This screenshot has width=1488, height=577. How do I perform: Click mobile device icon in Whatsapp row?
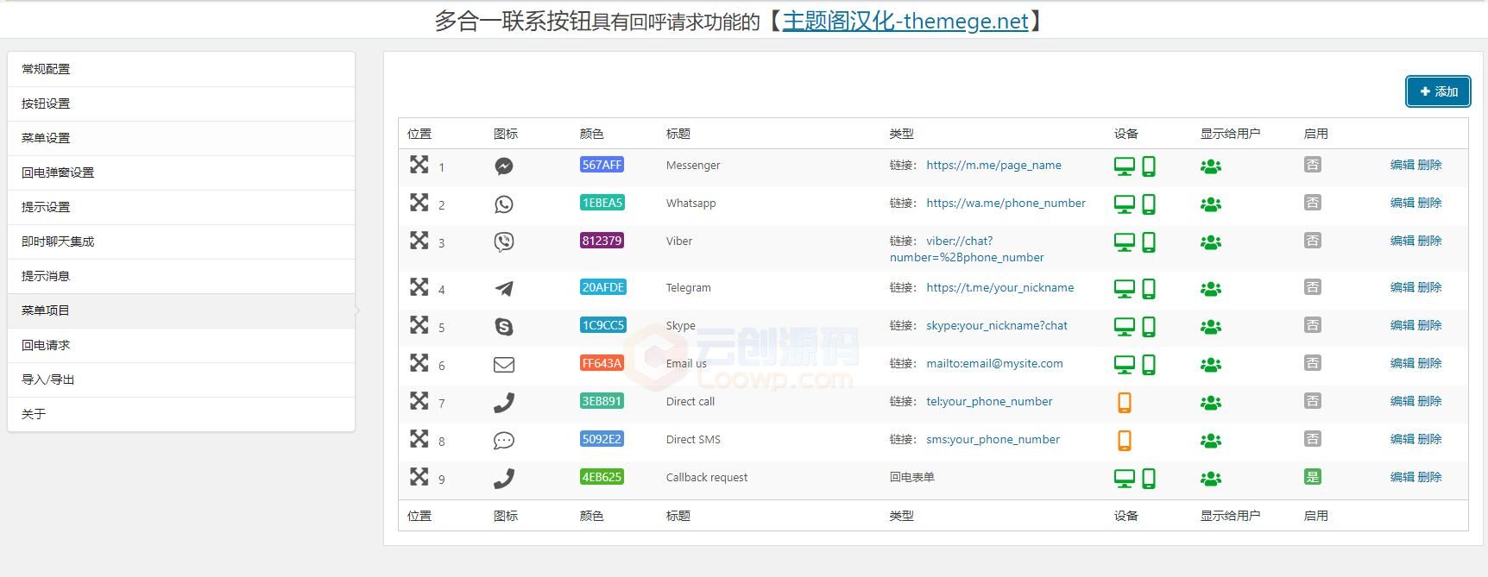point(1149,204)
